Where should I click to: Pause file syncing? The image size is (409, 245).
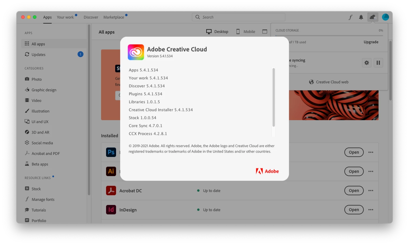click(x=378, y=63)
